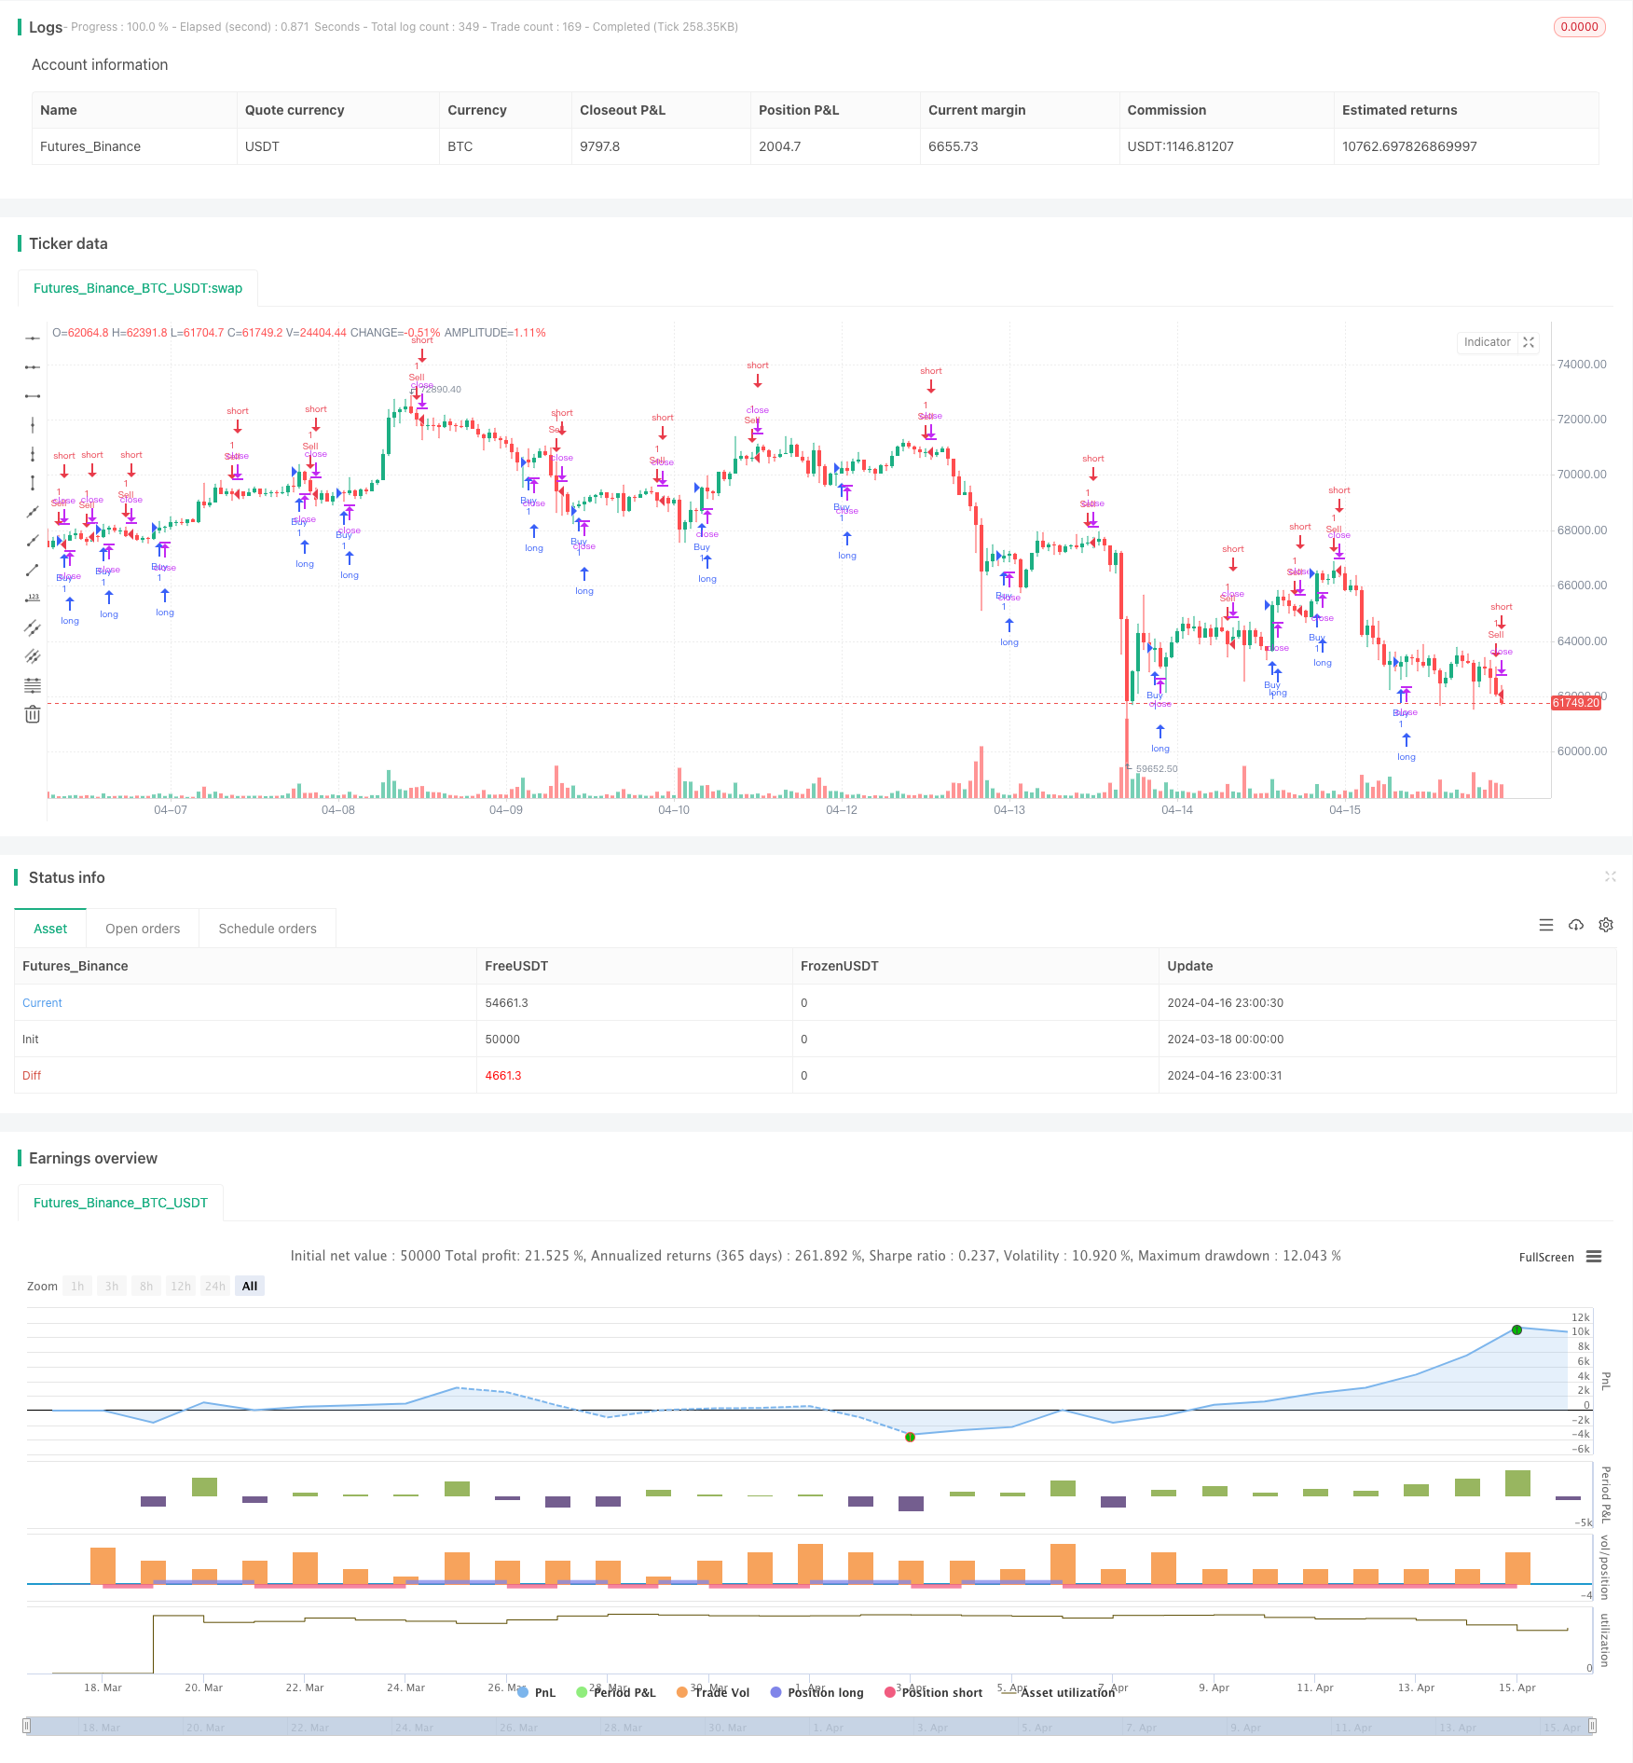Select the Futures_Binance_BTC_USDT earnings tab
This screenshot has height=1763, width=1633.
click(120, 1203)
